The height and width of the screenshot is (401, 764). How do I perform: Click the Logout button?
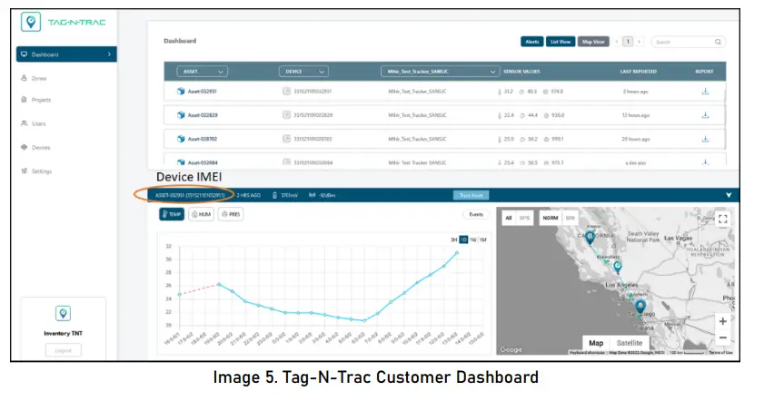pos(64,350)
